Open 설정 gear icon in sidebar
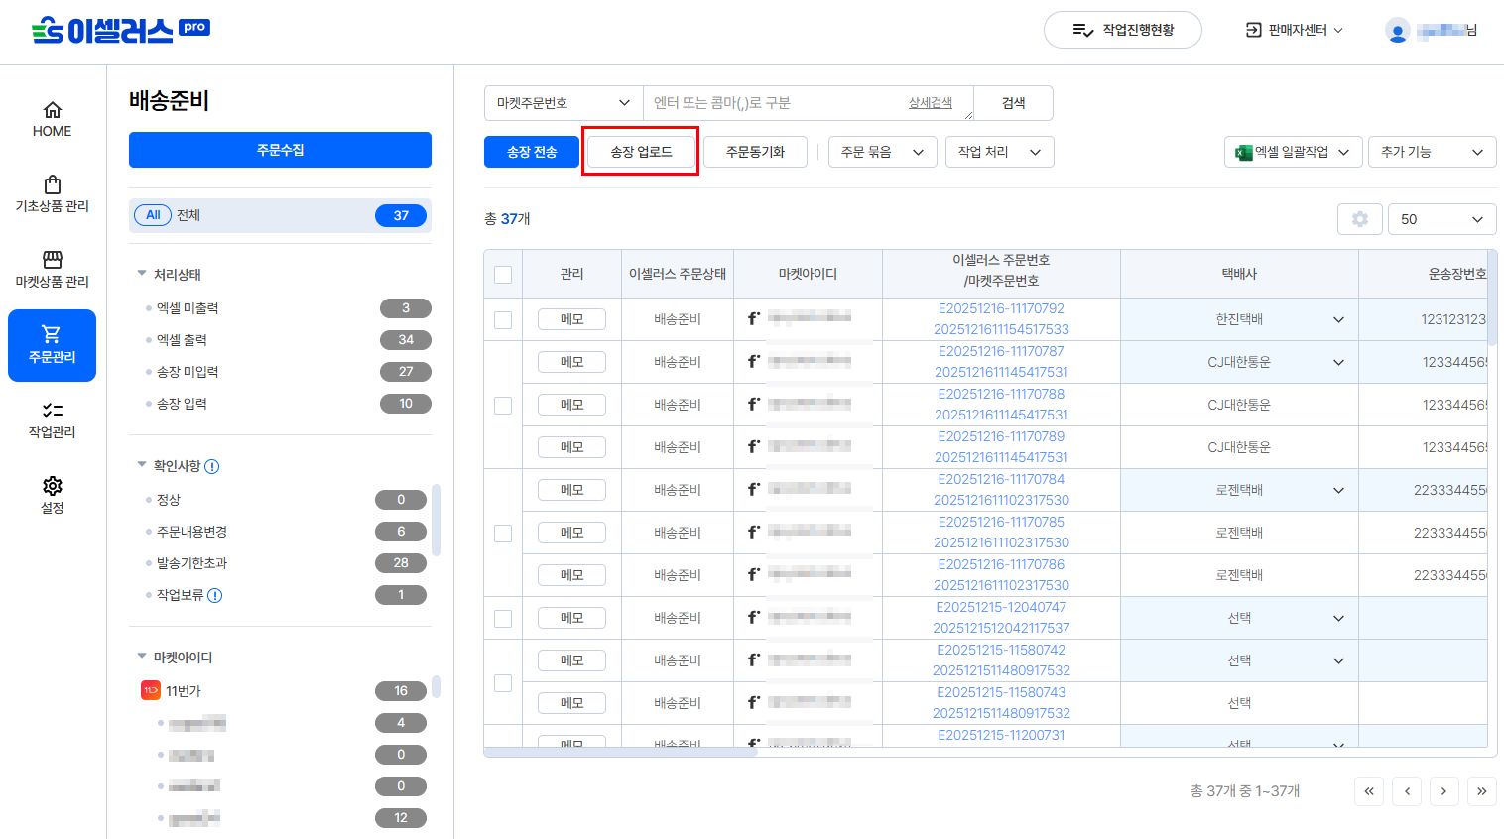The width and height of the screenshot is (1504, 839). pyautogui.click(x=52, y=486)
